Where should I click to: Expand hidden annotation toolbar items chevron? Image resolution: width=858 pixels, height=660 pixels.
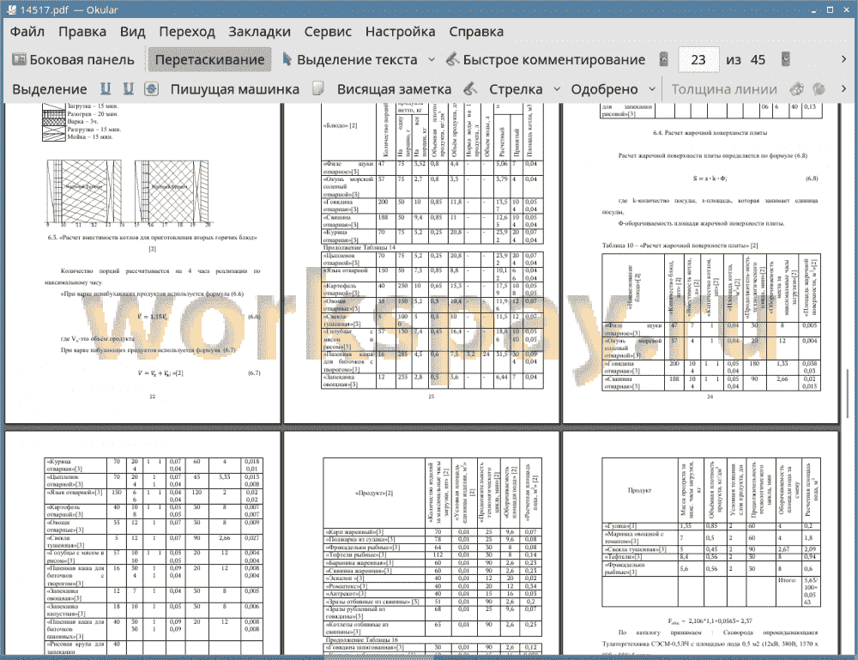pyautogui.click(x=843, y=88)
